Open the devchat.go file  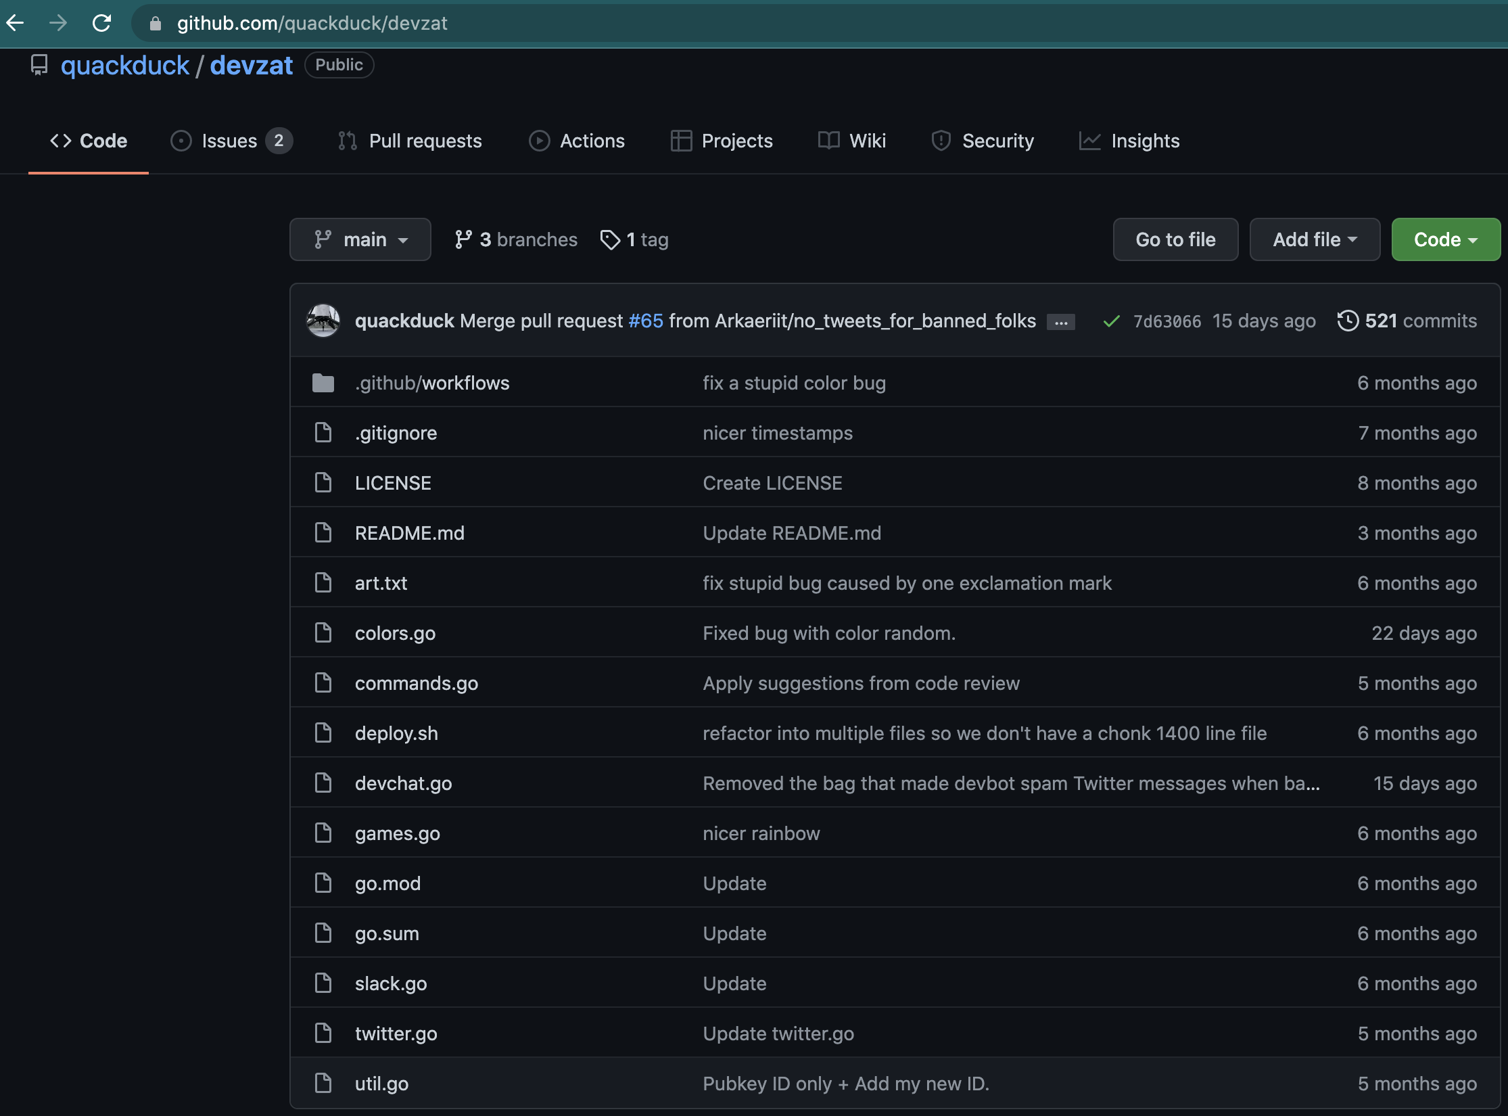[404, 783]
